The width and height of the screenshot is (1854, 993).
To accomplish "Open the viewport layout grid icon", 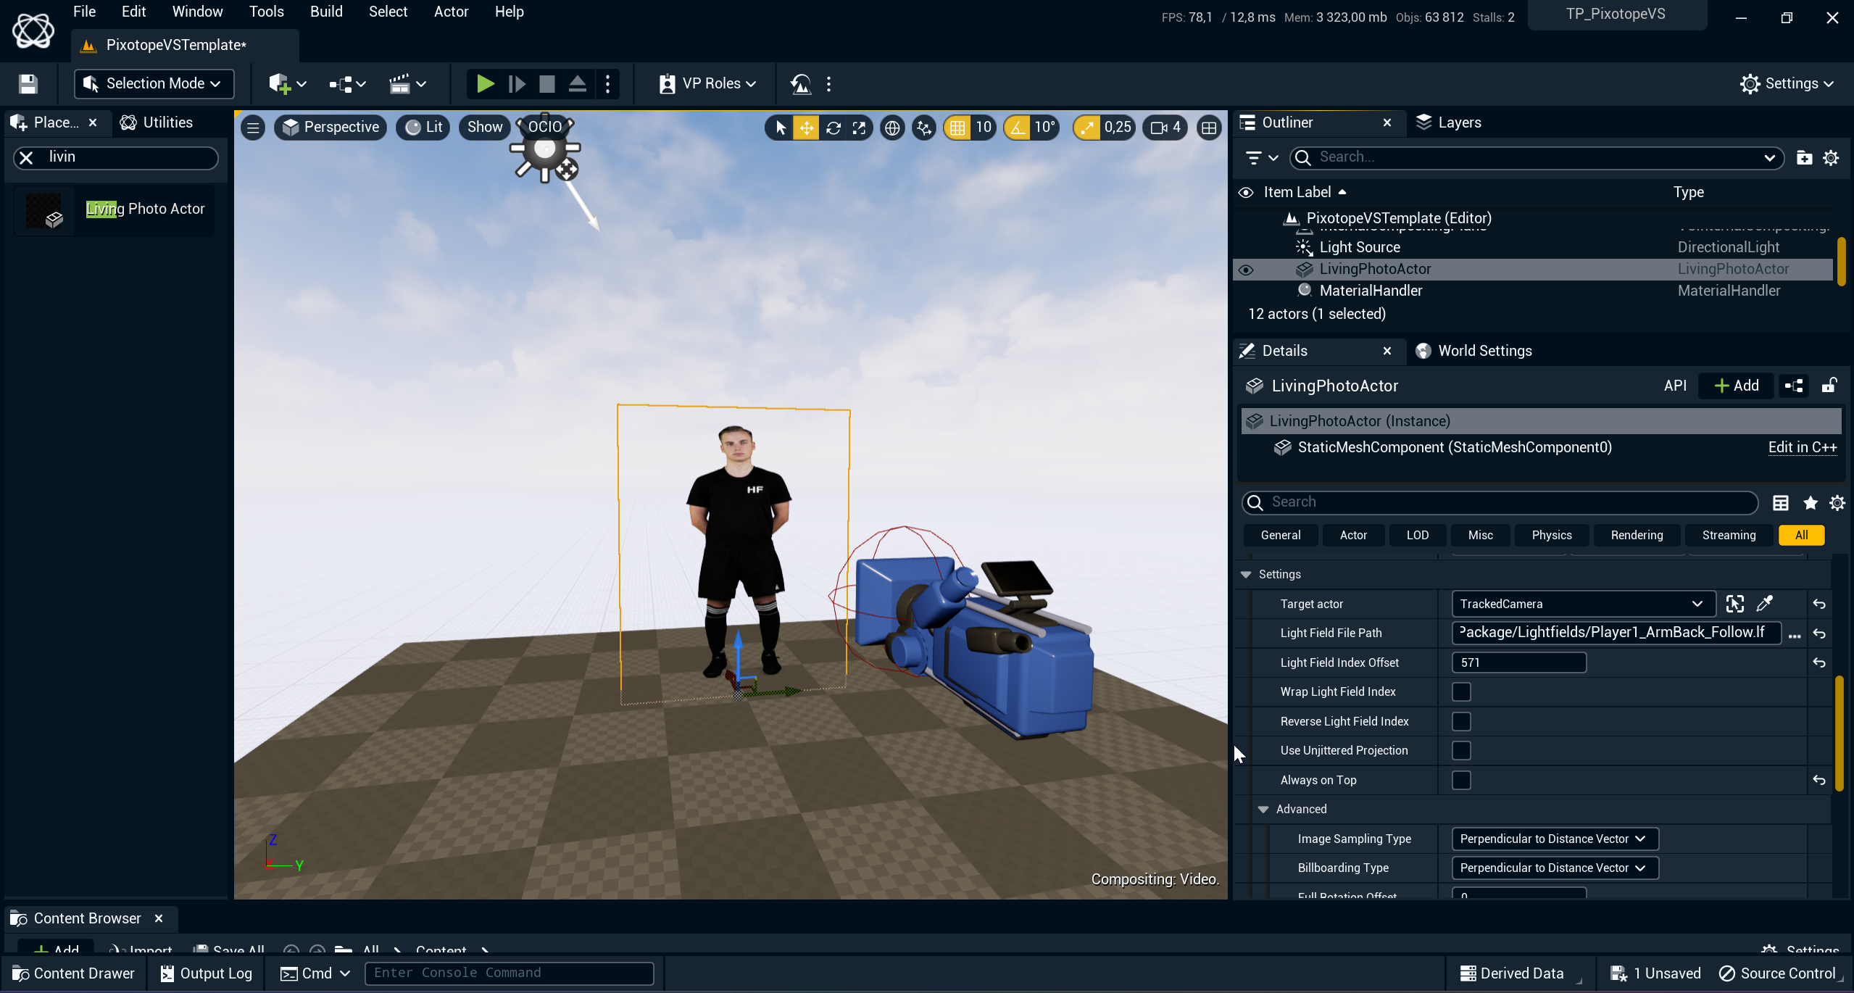I will coord(1209,128).
